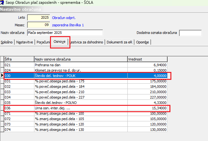208x141 pixels.
Task: Click the Vrednost column header
Action: tap(147, 59)
